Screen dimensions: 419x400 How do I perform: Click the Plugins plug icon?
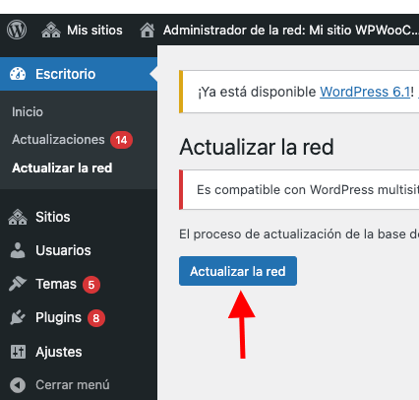click(x=18, y=317)
